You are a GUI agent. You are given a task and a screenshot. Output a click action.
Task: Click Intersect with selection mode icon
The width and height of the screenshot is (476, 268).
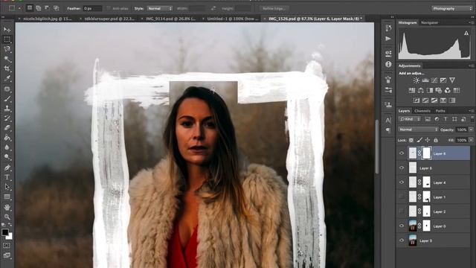(x=57, y=8)
